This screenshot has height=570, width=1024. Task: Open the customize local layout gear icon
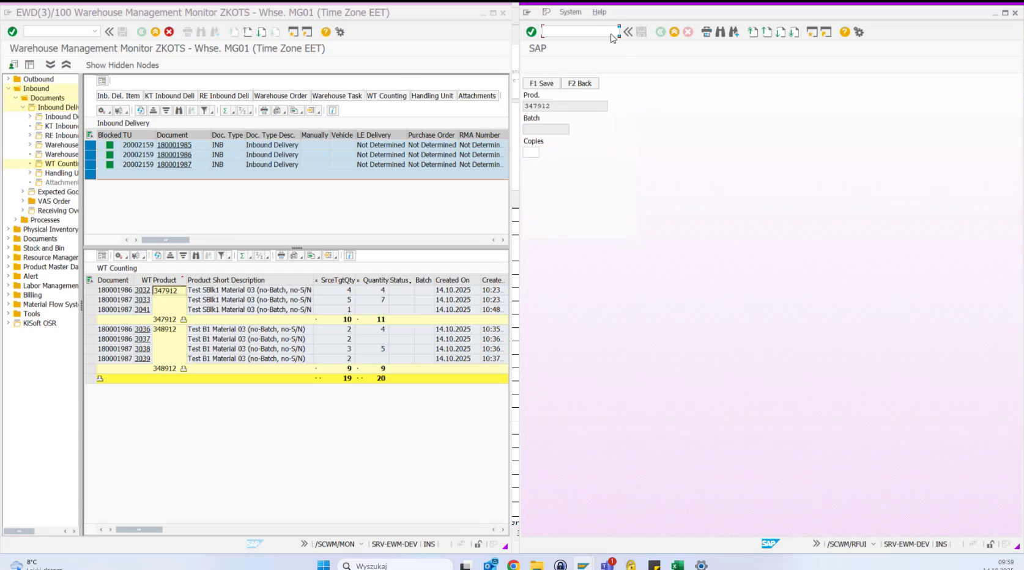[x=341, y=32]
